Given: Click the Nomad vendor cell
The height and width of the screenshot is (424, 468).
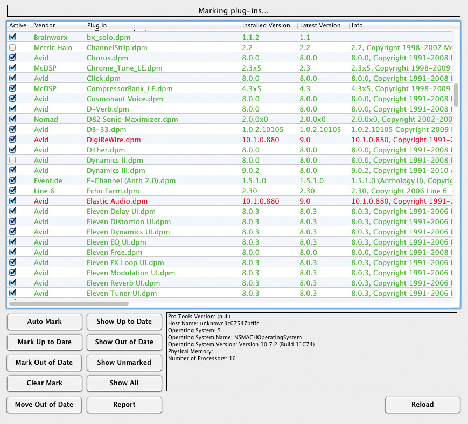Looking at the screenshot, I should pyautogui.click(x=46, y=119).
